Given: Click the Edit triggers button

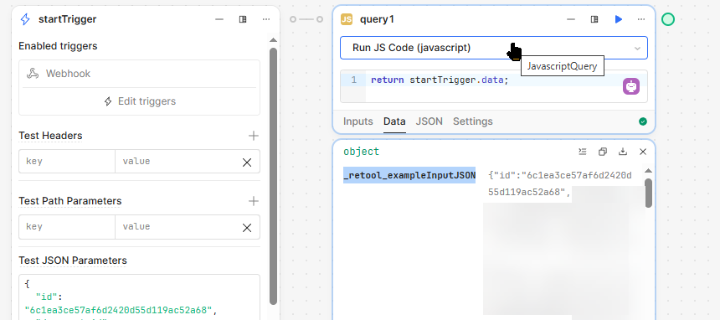Looking at the screenshot, I should tap(140, 101).
